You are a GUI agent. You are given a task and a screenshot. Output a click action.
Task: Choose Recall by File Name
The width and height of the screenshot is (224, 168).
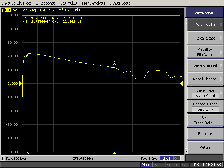[205, 52]
